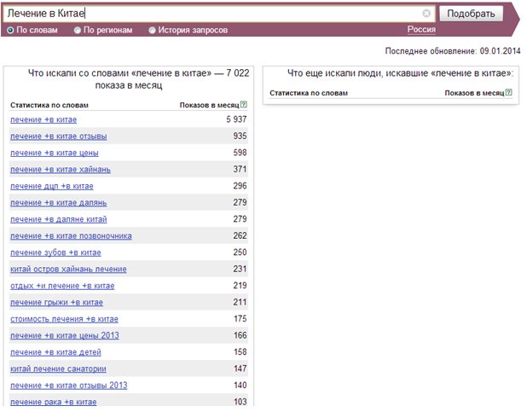Image resolution: width=527 pixels, height=412 pixels.
Task: Open the 'лечение +в даляне китай' link
Action: coord(59,219)
